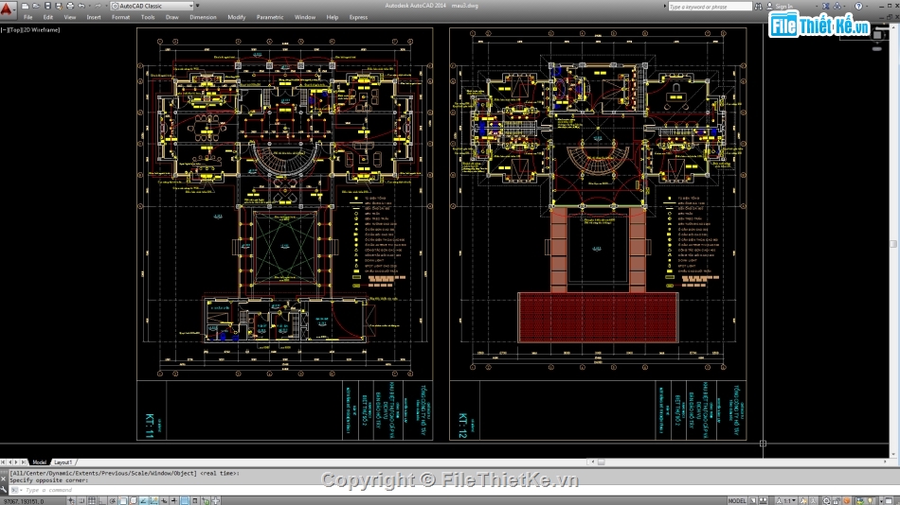Viewport: 900px width, 505px height.
Task: Toggle Lineweight display in status bar
Action: pyautogui.click(x=174, y=501)
